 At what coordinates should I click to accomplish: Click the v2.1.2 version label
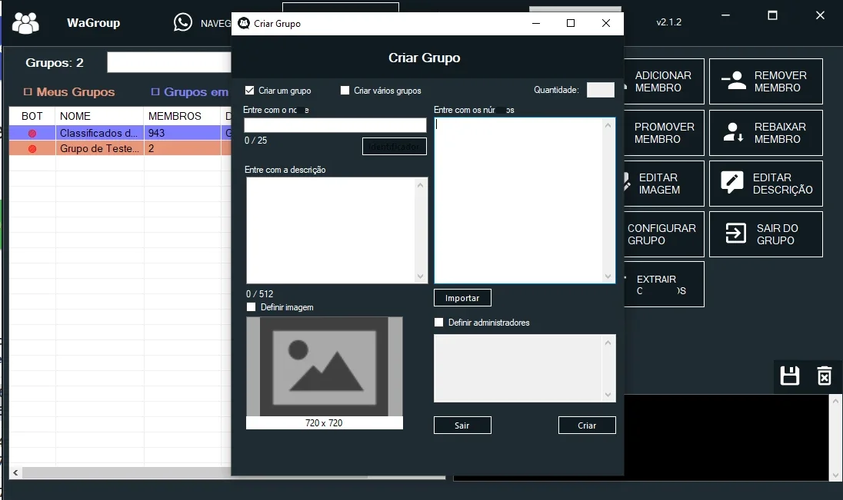click(x=669, y=22)
